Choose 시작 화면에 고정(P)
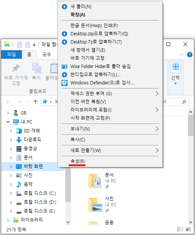The image size is (195, 235). pos(110,118)
